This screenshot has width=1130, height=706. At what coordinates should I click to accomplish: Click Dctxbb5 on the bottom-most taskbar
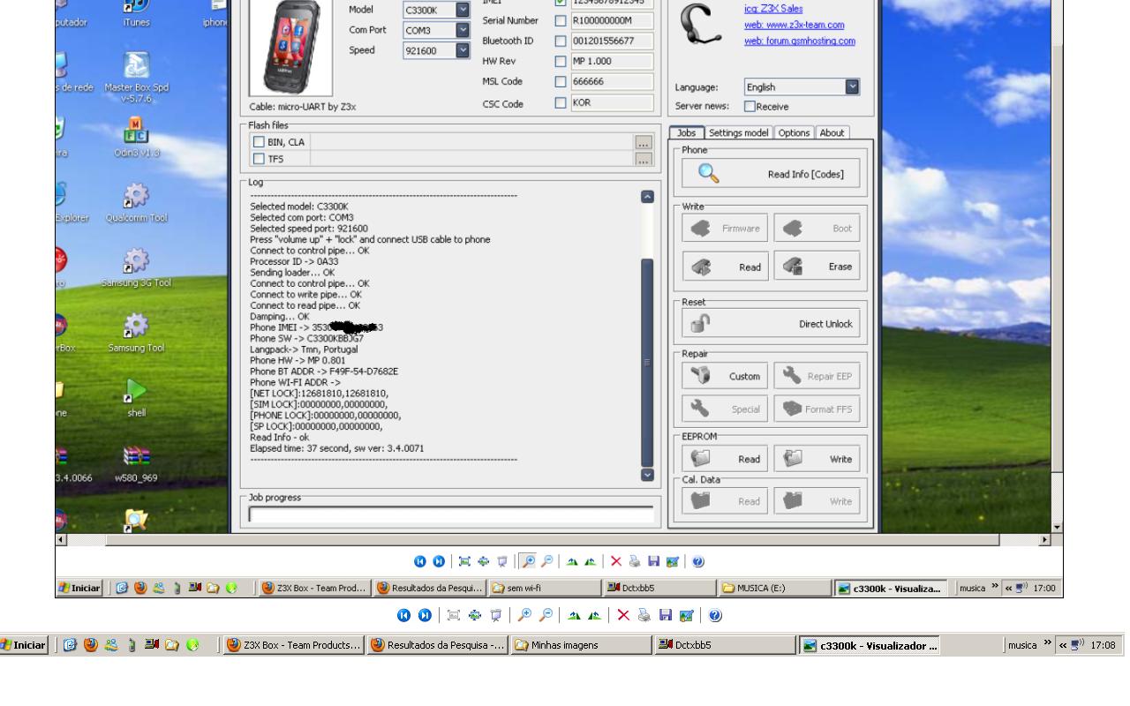(724, 645)
